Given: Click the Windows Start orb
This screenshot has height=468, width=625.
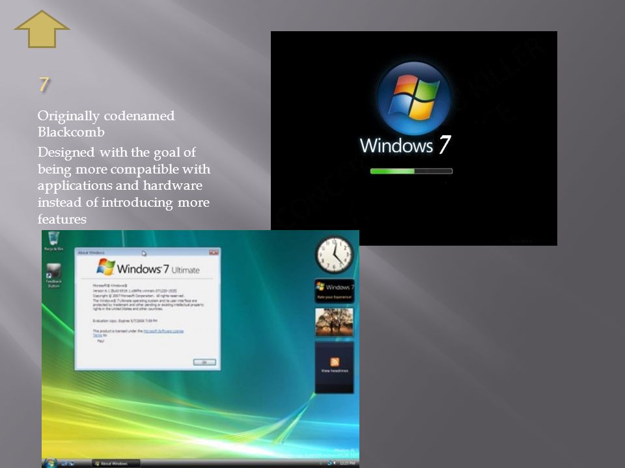Looking at the screenshot, I should [x=51, y=463].
